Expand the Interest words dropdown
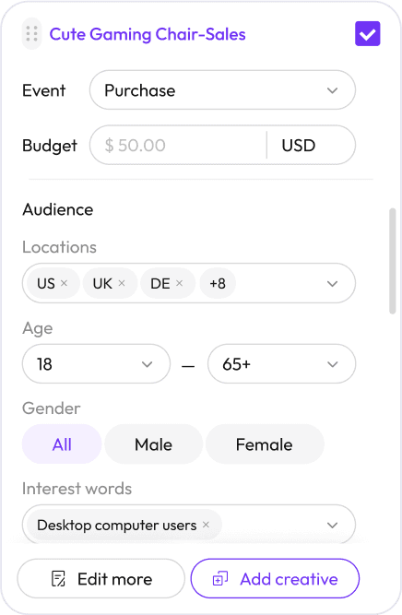The height and width of the screenshot is (615, 402). (x=332, y=526)
